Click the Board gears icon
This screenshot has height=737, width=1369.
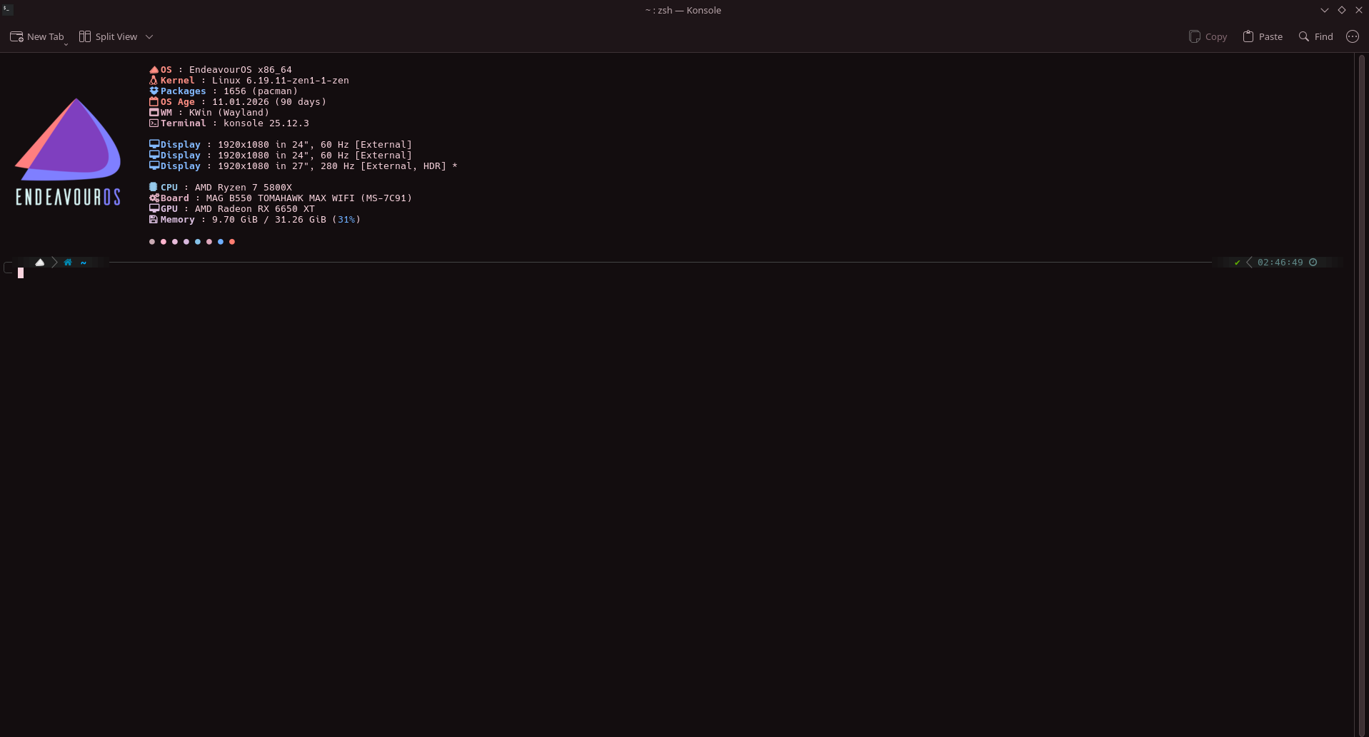pyautogui.click(x=154, y=198)
